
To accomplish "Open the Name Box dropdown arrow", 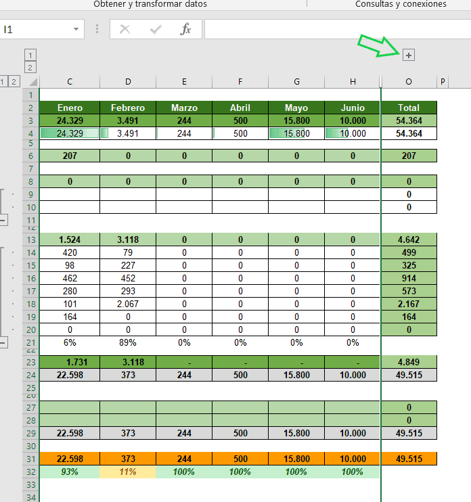I will coord(76,29).
